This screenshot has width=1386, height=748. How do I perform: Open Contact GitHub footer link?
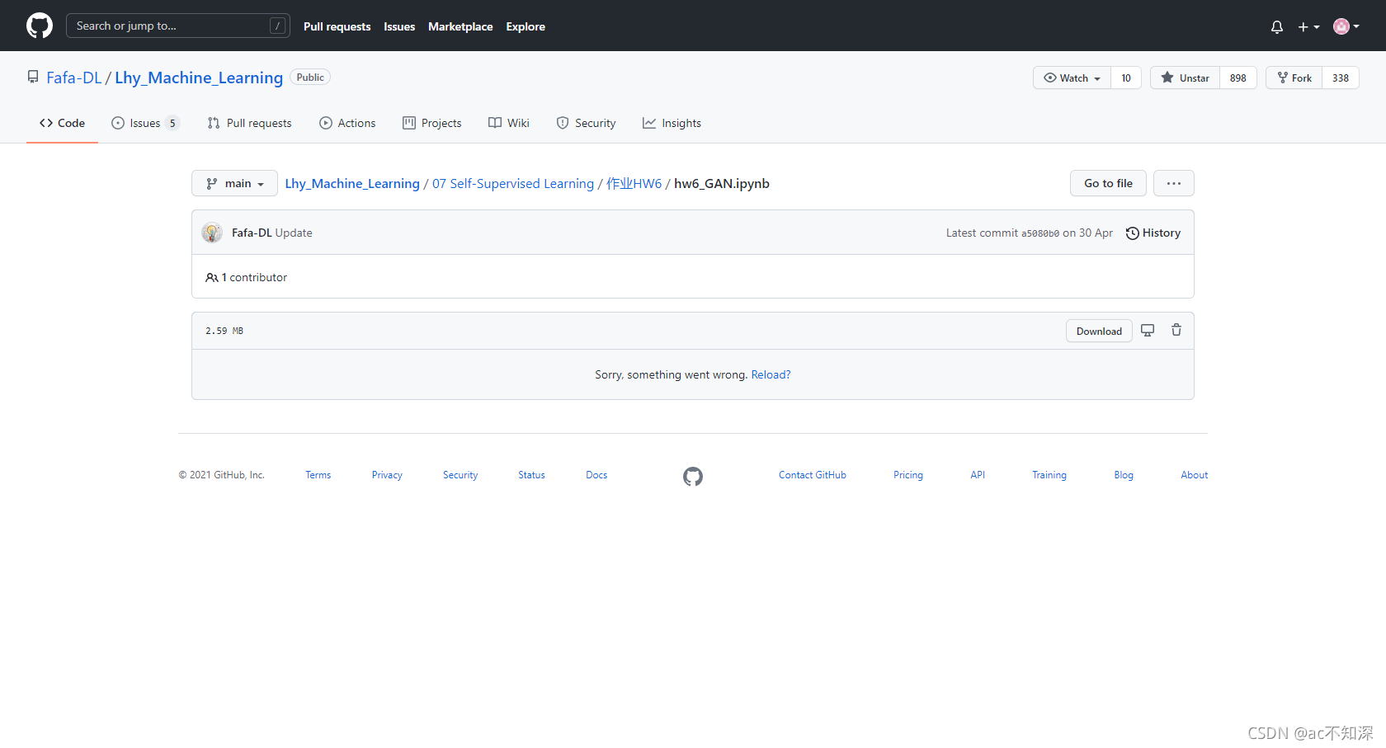pyautogui.click(x=813, y=475)
